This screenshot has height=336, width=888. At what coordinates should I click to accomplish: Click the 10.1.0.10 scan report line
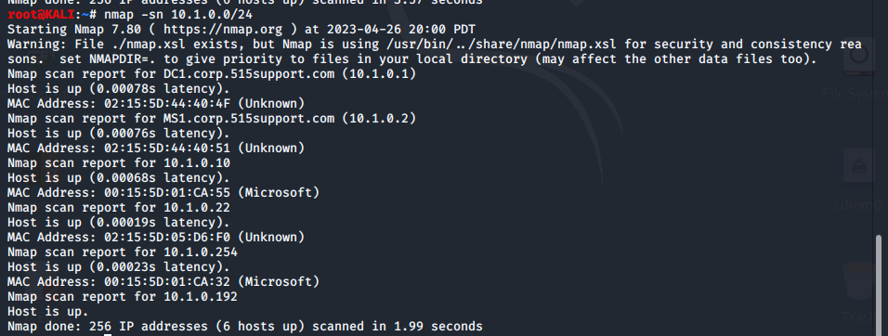click(119, 163)
